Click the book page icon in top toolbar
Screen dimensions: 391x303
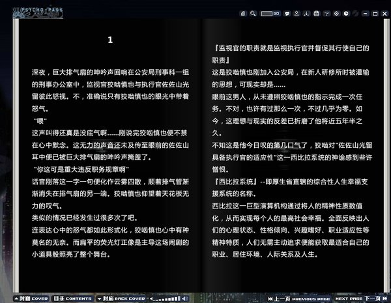tap(243, 14)
